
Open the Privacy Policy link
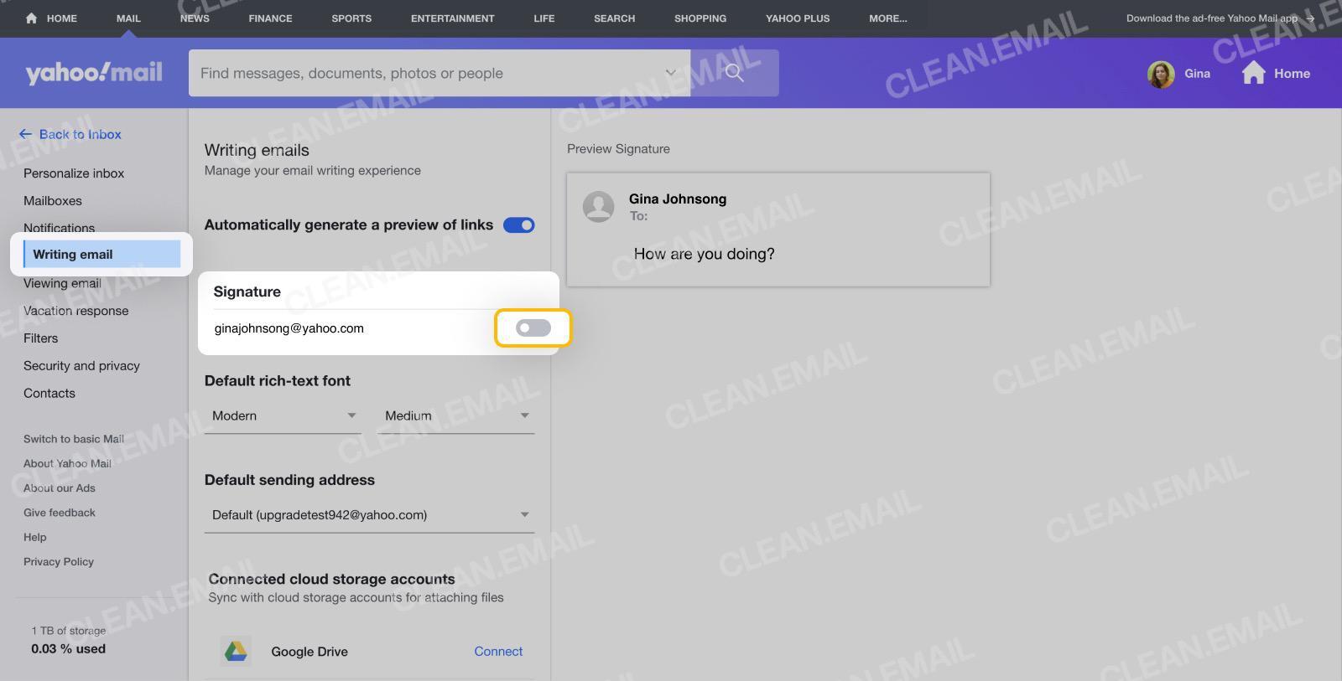[59, 562]
